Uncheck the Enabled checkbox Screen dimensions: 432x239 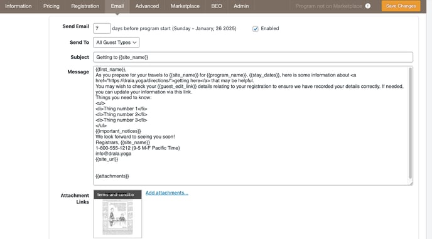[256, 29]
